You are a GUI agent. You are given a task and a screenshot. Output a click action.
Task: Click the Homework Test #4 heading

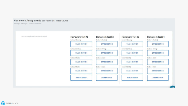[x=156, y=37]
